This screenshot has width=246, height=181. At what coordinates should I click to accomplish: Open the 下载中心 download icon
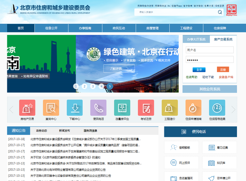(75, 108)
